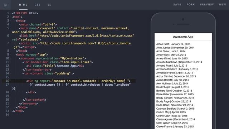Collapse the ion-pane fold at line 10
The width and height of the screenshot is (229, 129).
pyautogui.click(x=10, y=58)
